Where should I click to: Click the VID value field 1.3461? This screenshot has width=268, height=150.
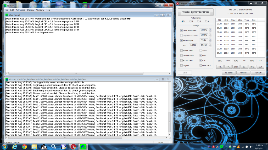click(193, 45)
